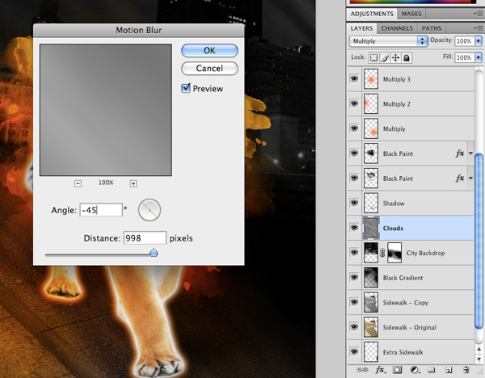Click the Distance slider handle
This screenshot has width=485, height=378.
(x=154, y=253)
